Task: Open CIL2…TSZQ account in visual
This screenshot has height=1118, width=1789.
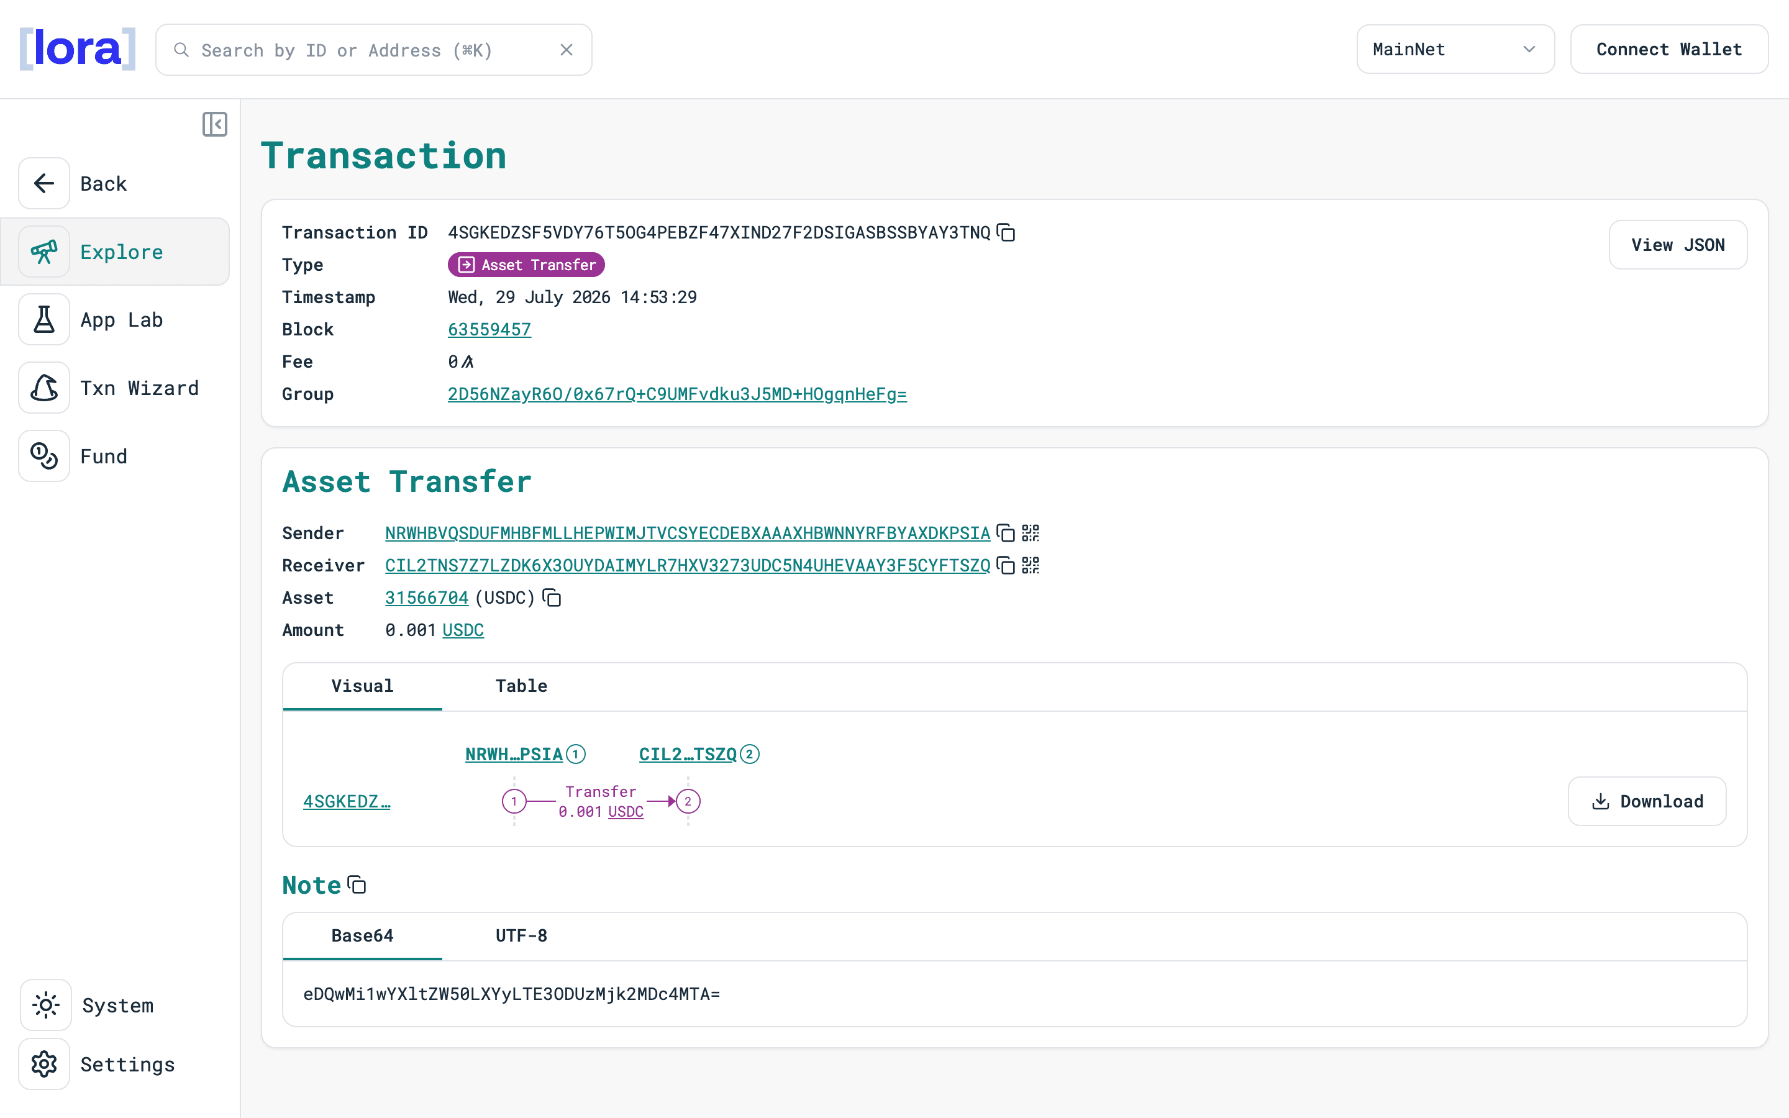Action: pyautogui.click(x=688, y=754)
